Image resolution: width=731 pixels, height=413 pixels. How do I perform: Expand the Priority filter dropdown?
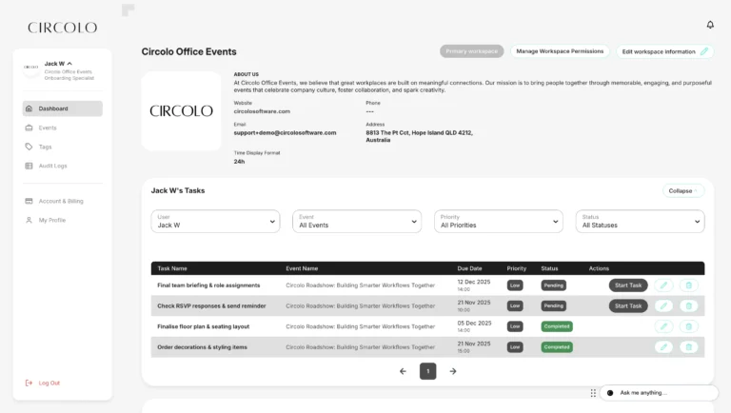(x=498, y=222)
